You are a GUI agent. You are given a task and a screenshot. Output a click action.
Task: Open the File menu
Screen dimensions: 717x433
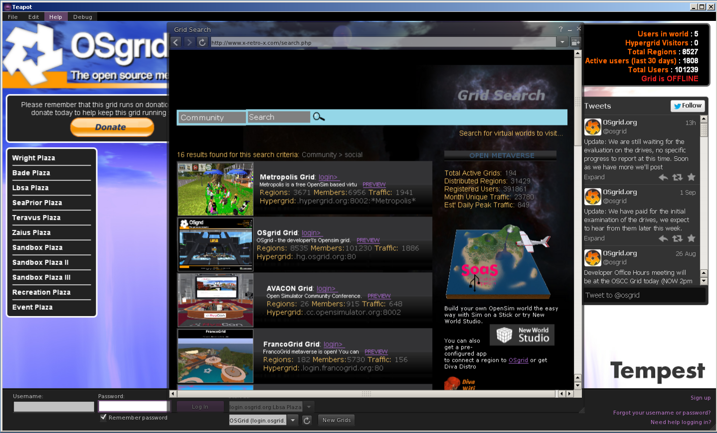click(13, 17)
